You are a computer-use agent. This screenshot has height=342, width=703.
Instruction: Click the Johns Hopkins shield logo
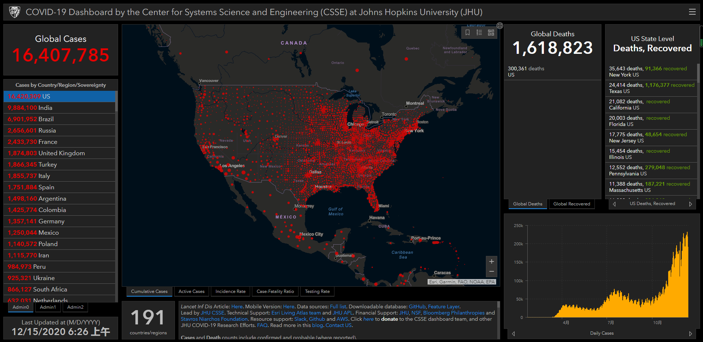[15, 12]
